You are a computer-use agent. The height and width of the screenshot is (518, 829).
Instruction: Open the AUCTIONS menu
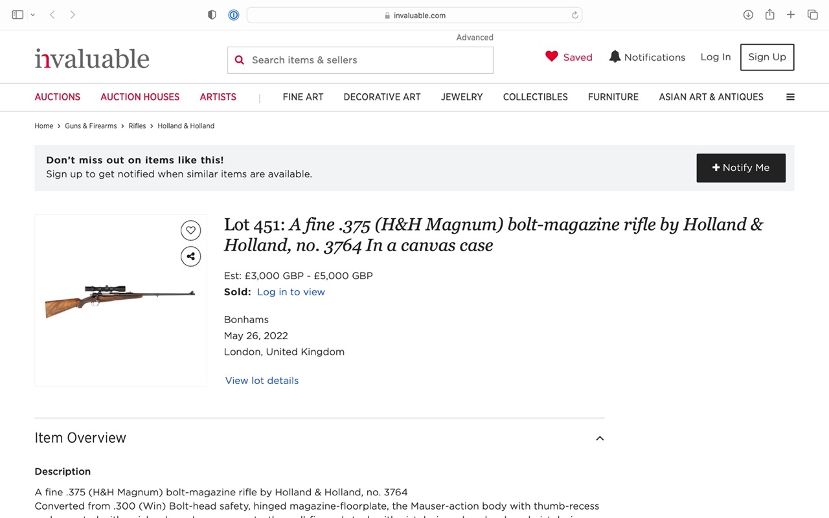[58, 97]
